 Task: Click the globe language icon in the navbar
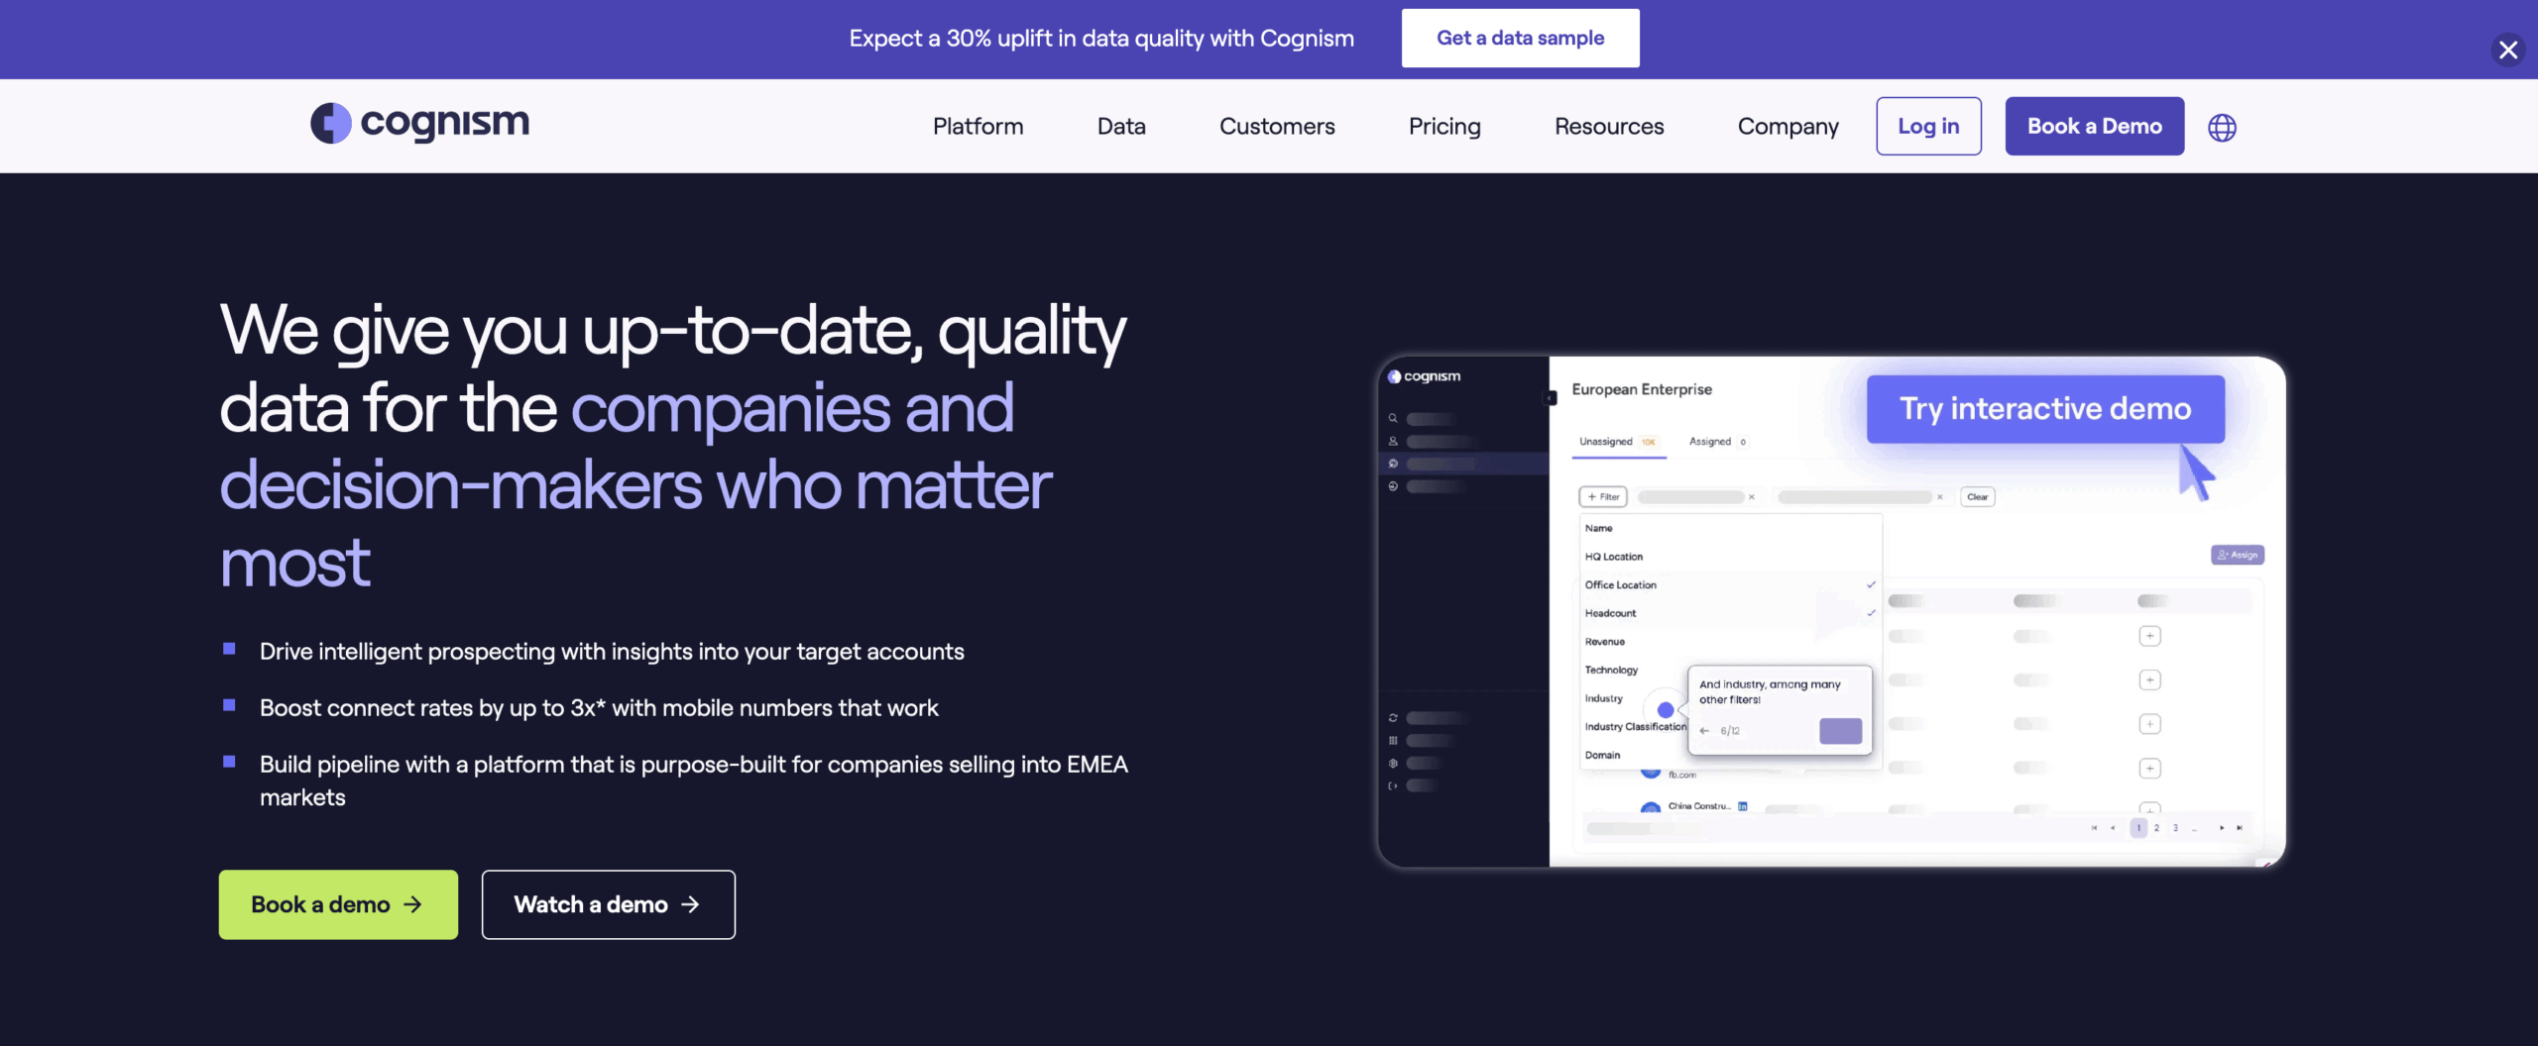coord(2223,127)
